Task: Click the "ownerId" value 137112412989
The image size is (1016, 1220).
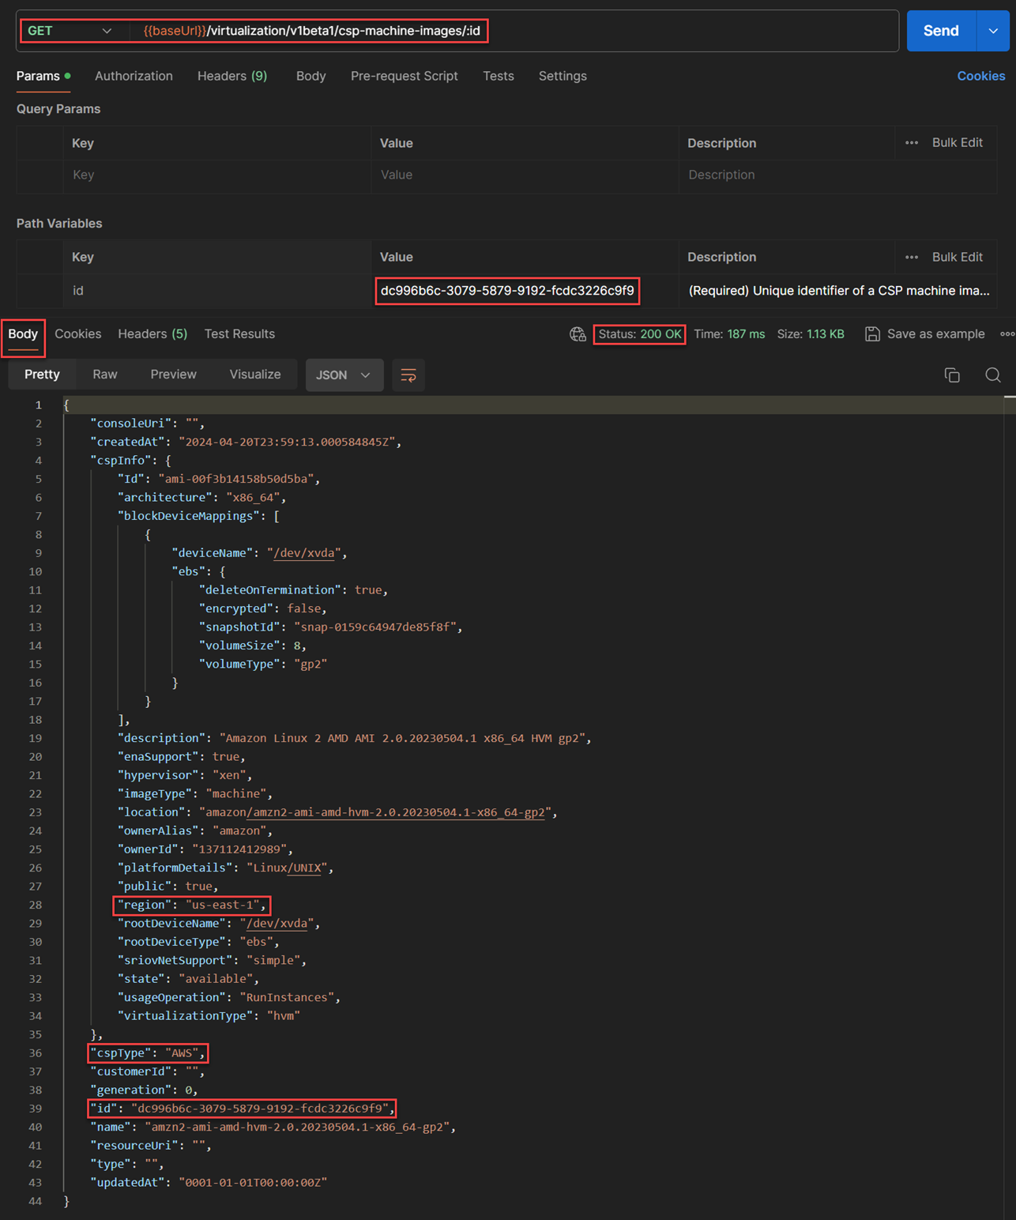Action: [242, 849]
